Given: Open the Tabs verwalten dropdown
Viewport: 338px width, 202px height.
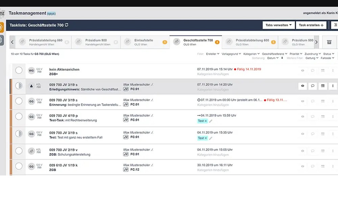Looking at the screenshot, I should tap(278, 25).
